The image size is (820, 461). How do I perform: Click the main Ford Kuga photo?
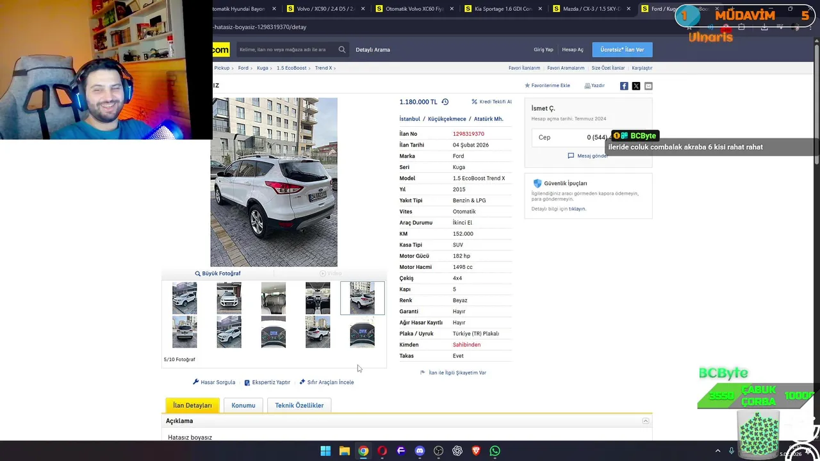click(274, 182)
